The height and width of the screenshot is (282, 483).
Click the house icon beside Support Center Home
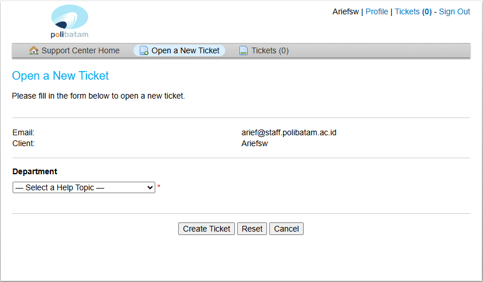point(34,50)
